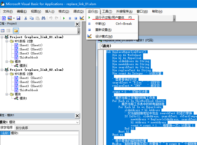Click the Reset stop toolbar button
This screenshot has width=197, height=145.
[76, 18]
